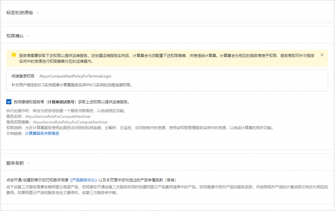Screen dimensions: 335x211
Task: Dismiss the permission notice banner with the X
Action: coord(322,54)
